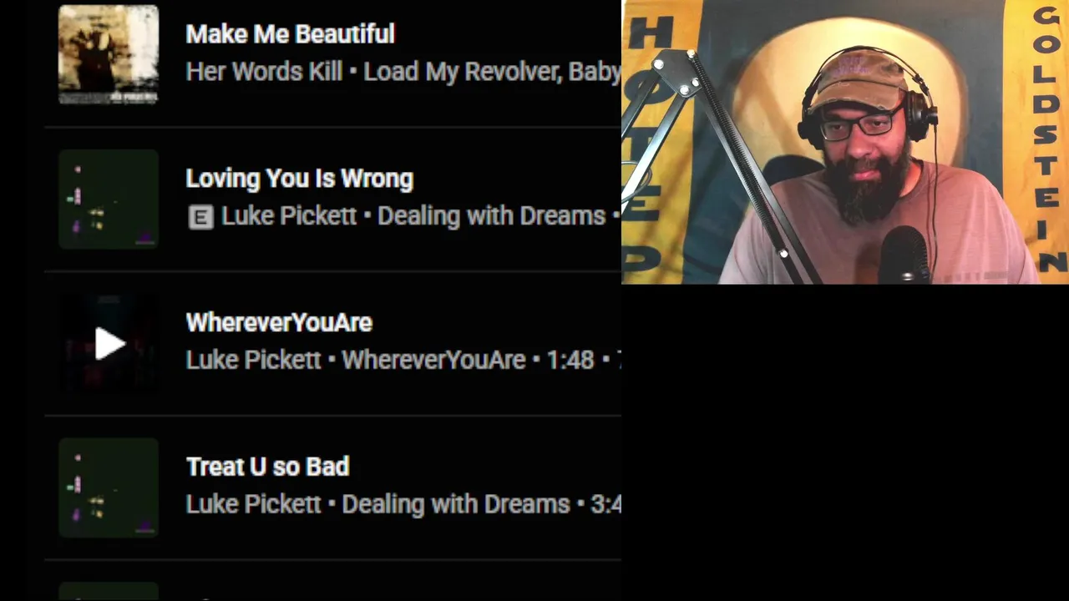Screen dimensions: 1069x601
Task: Visit Luke Pickett under Loving You Is Wrong
Action: click(x=289, y=216)
